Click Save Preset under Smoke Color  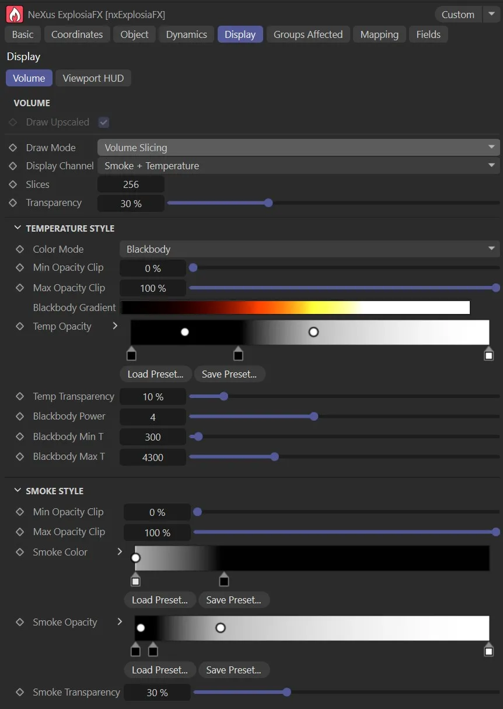[234, 600]
